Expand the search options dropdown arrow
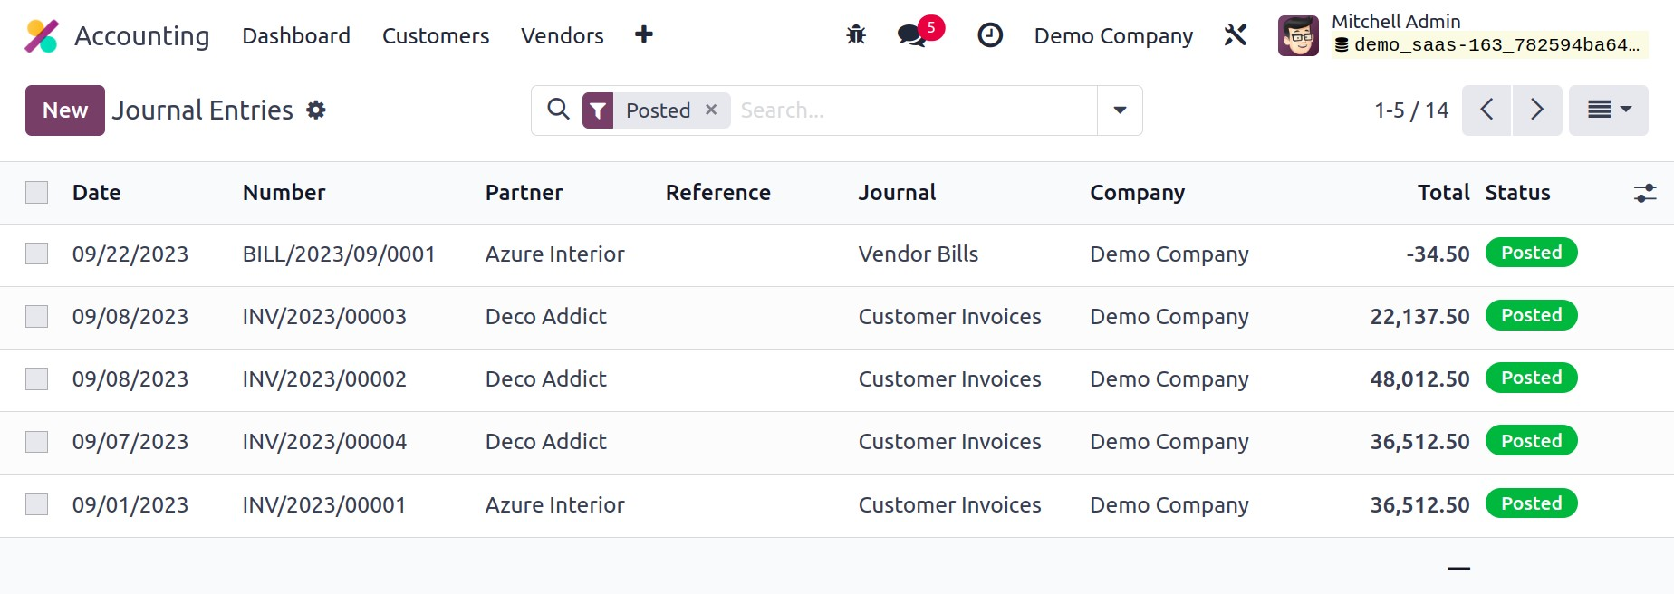The width and height of the screenshot is (1674, 594). coord(1120,110)
